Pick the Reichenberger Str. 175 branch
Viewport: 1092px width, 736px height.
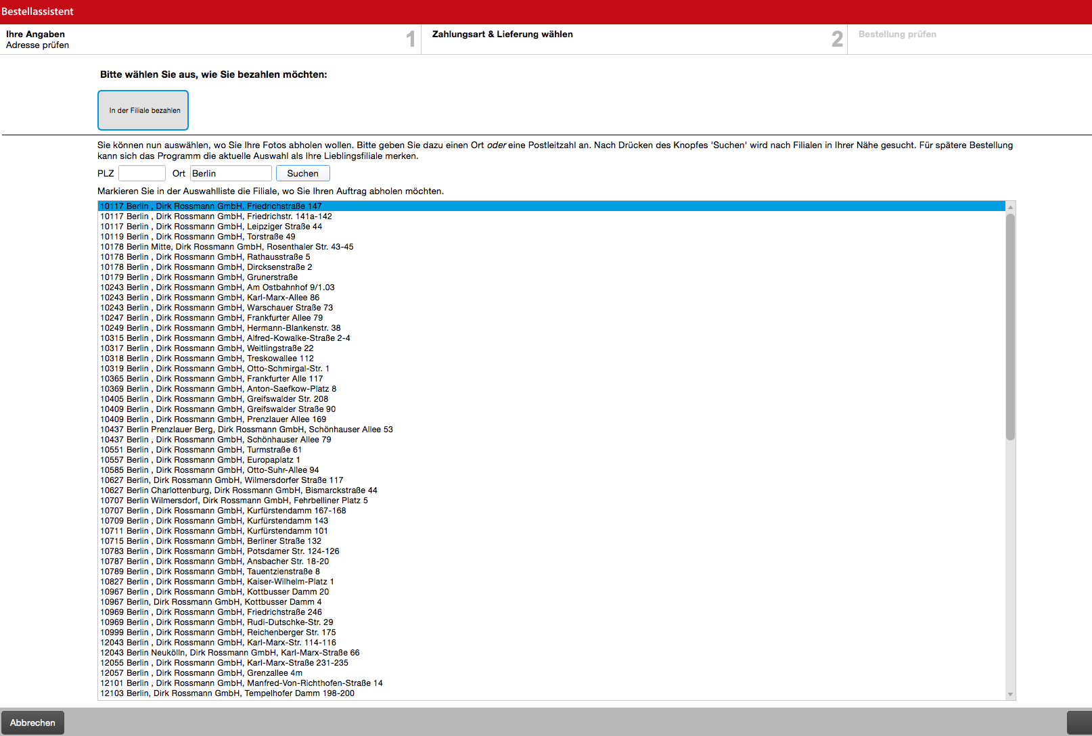(551, 632)
